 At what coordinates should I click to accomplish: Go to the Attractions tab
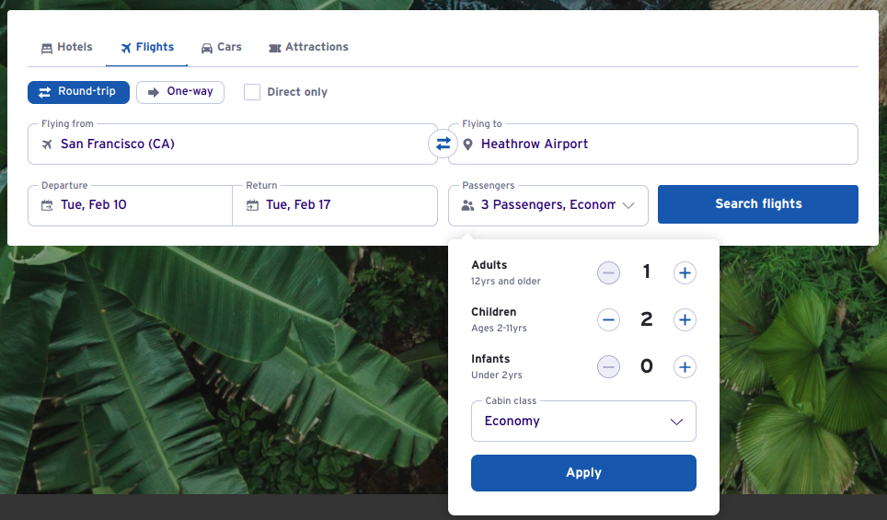point(308,47)
